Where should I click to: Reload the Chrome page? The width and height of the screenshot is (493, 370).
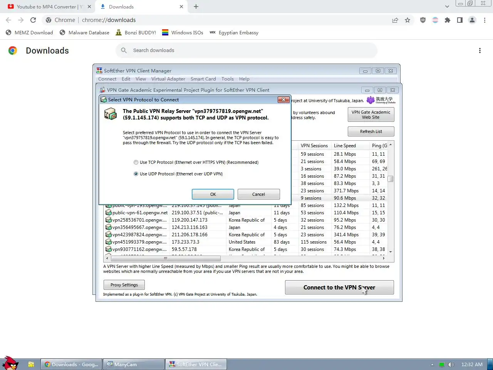click(33, 20)
